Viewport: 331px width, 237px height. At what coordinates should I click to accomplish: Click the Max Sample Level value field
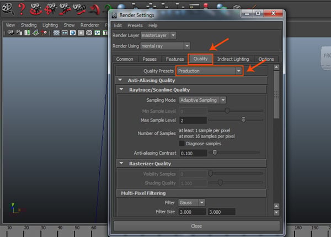tap(193, 120)
